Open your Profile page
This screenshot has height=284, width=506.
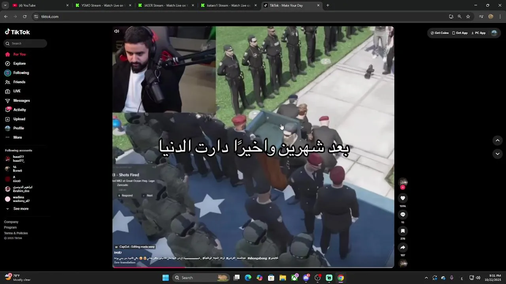[x=14, y=128]
